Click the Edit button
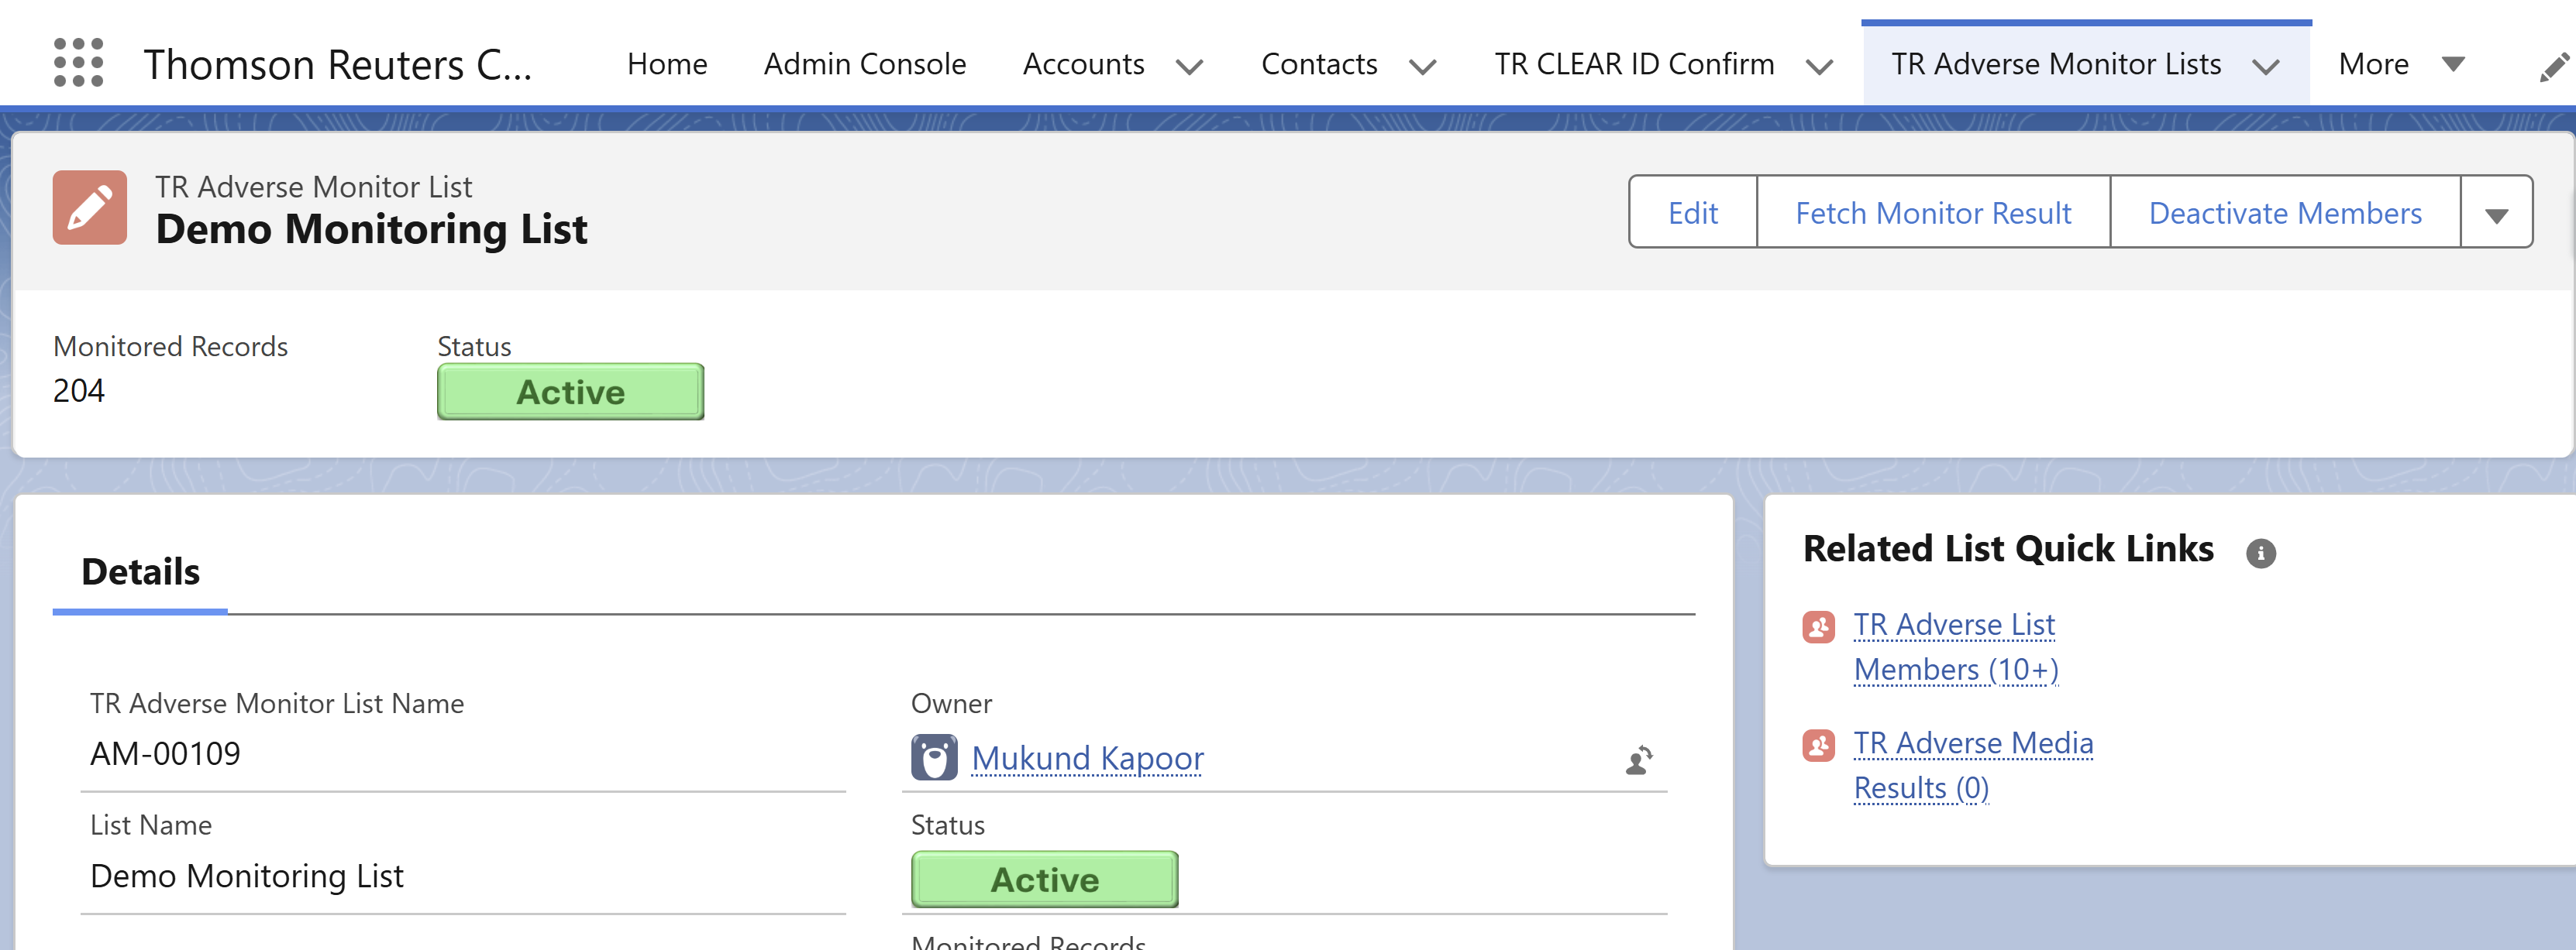2576x950 pixels. pos(1692,212)
